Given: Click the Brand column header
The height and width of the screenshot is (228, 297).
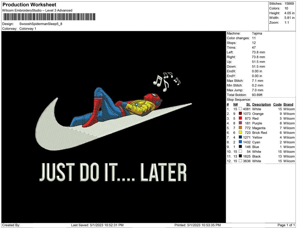Looking at the screenshot, I should [x=288, y=104].
